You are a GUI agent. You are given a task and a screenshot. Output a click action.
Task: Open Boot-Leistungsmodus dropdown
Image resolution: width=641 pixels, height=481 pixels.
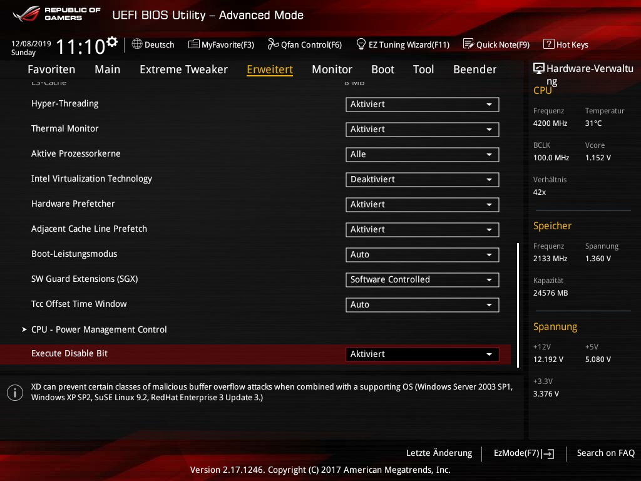coord(423,254)
